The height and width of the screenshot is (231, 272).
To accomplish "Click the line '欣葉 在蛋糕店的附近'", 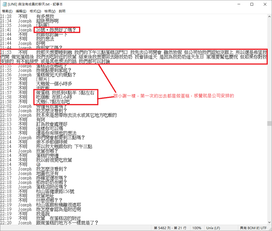I will pyautogui.click(x=59, y=218).
